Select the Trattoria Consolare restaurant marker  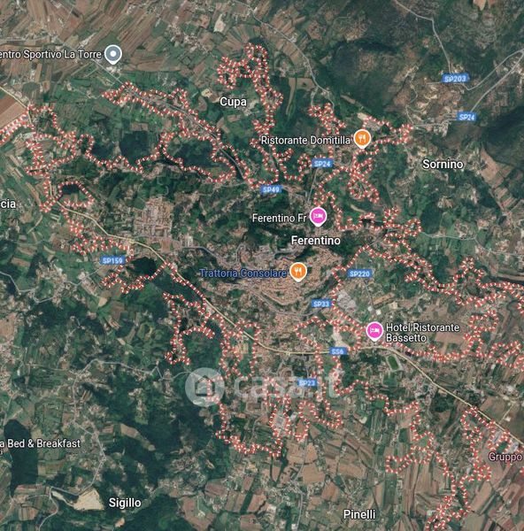click(x=298, y=272)
